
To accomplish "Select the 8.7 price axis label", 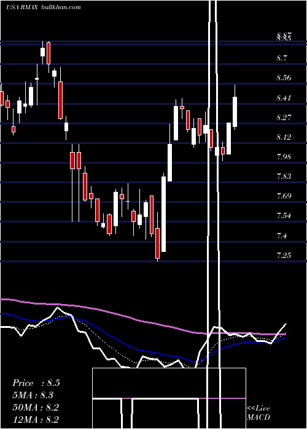I will (x=283, y=58).
